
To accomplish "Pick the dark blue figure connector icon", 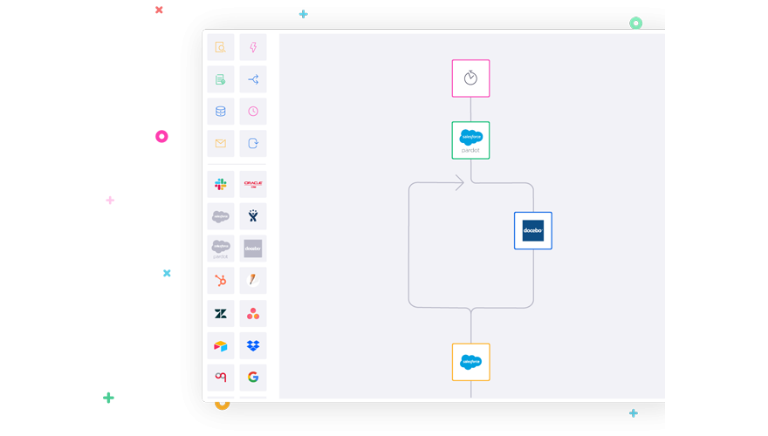I will tap(253, 216).
